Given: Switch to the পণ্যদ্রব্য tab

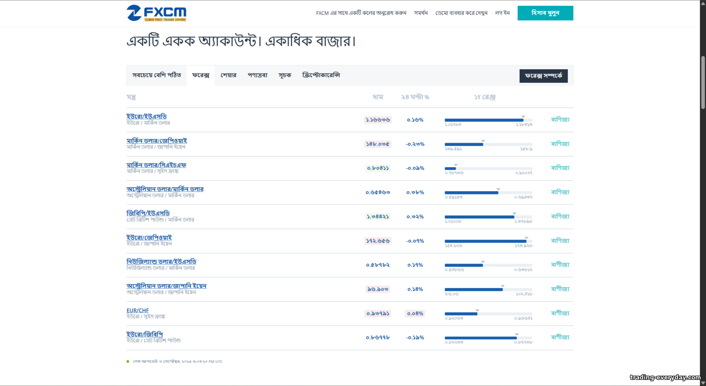Looking at the screenshot, I should pyautogui.click(x=257, y=75).
